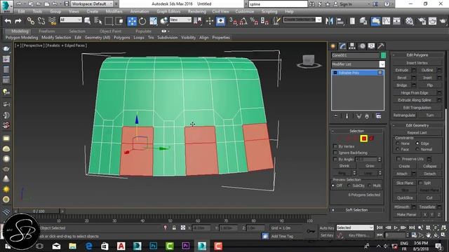The width and height of the screenshot is (449, 252).
Task: Switch to the Create command panel tab
Action: 333,46
